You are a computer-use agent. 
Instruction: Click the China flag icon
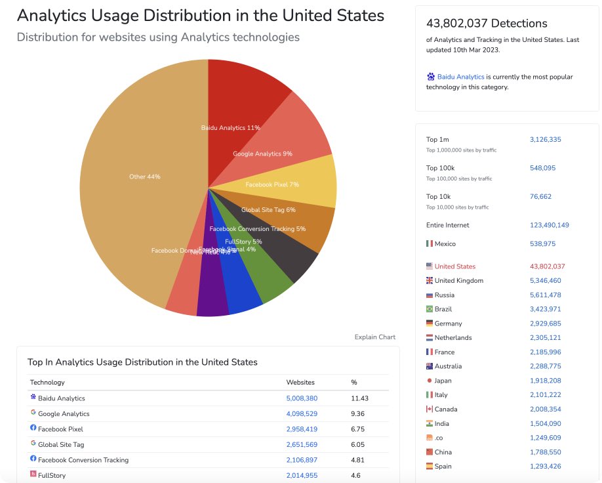pyautogui.click(x=430, y=452)
